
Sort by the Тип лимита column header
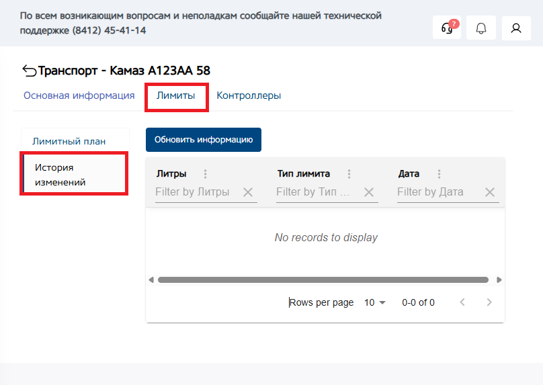click(303, 174)
